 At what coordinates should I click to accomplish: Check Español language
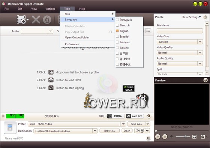pyautogui.click(x=117, y=37)
